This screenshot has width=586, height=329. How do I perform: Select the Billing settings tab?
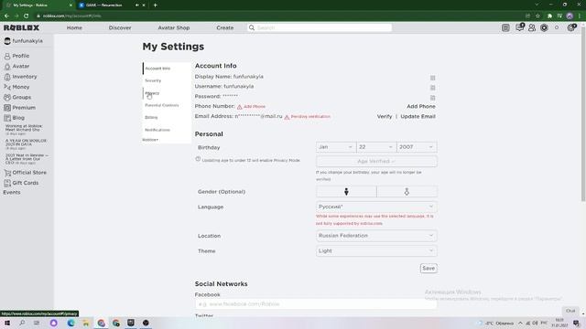coord(167,117)
